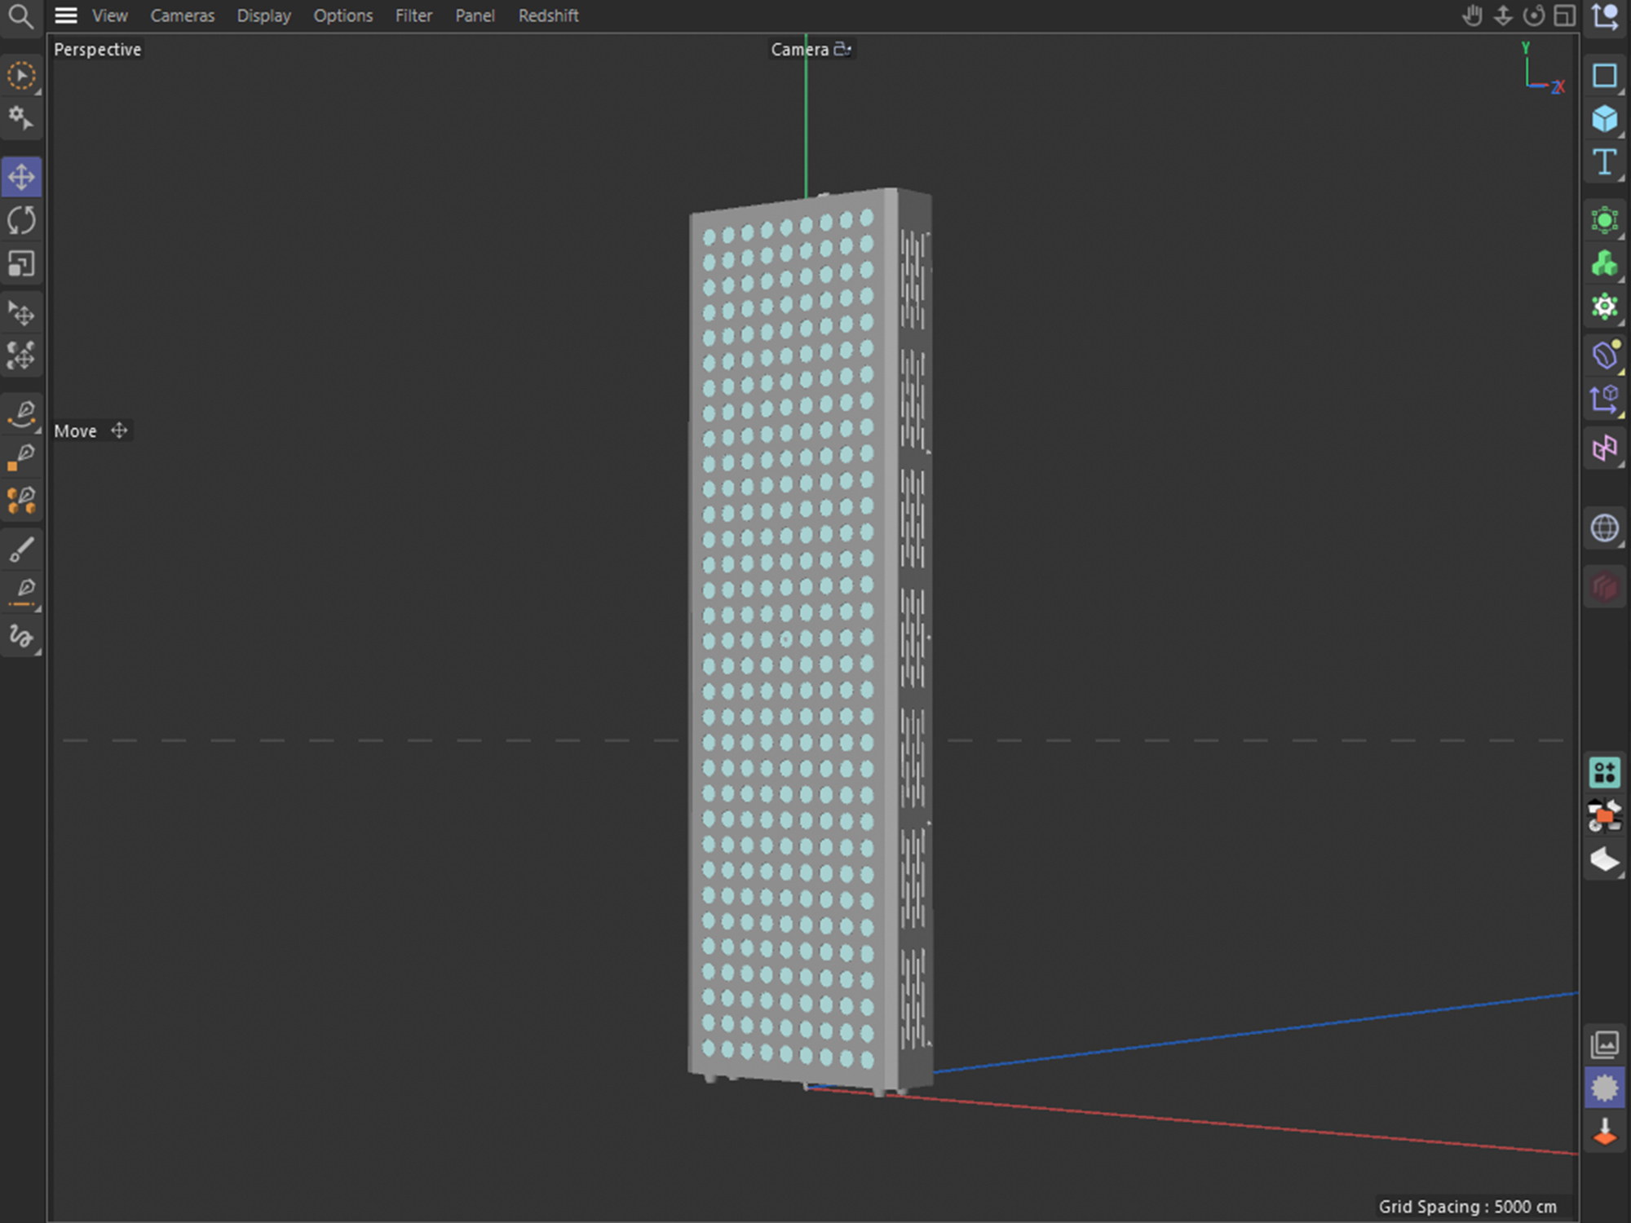This screenshot has width=1631, height=1223.
Task: Add a Null object square icon
Action: pos(1605,76)
